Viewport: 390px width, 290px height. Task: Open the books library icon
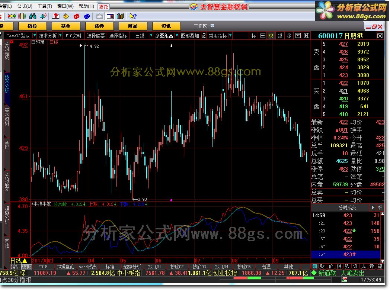click(x=120, y=16)
